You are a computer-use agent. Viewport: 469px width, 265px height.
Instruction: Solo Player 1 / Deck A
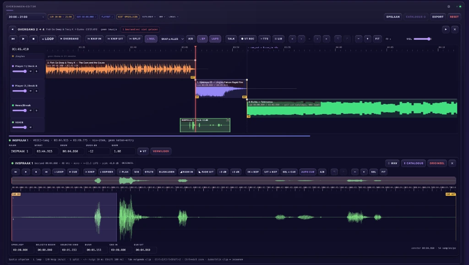point(37,71)
